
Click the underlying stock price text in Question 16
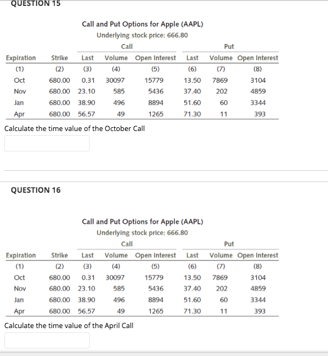coord(142,233)
